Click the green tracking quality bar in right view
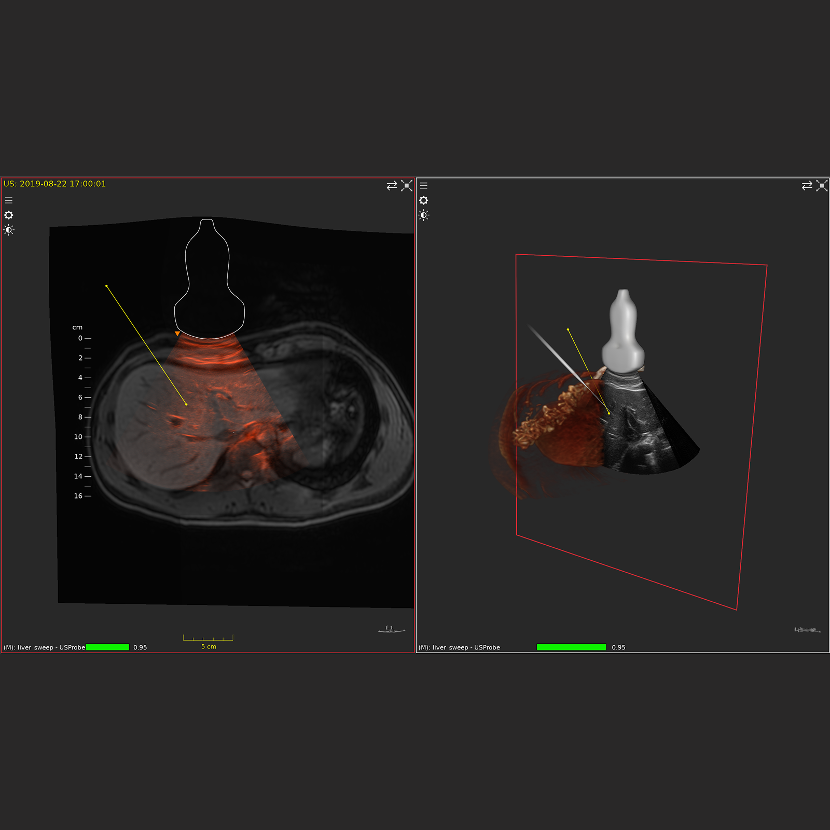The image size is (830, 830). coord(571,647)
